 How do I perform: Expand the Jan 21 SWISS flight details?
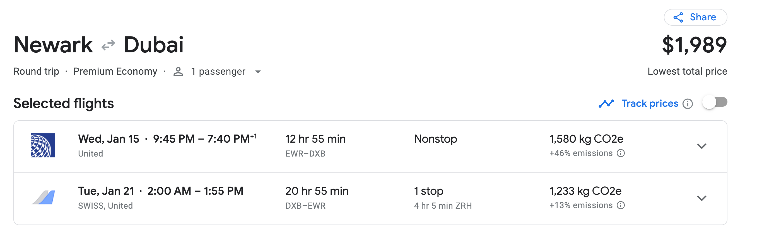tap(701, 198)
